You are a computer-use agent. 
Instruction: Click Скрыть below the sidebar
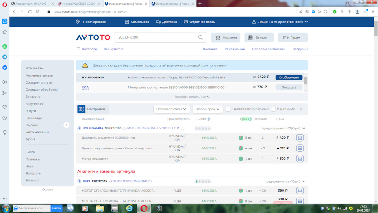point(48,189)
